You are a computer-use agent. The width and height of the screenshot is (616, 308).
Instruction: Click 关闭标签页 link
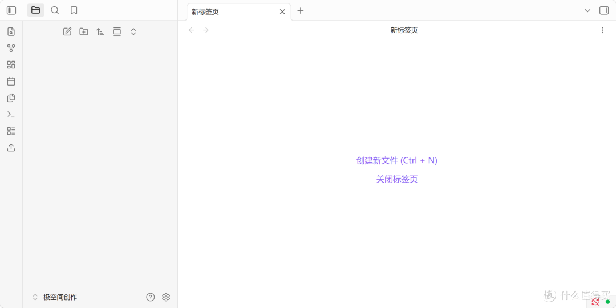click(x=397, y=179)
